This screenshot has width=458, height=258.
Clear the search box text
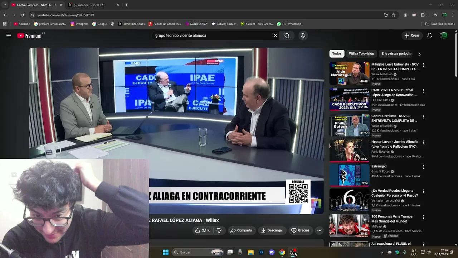click(x=276, y=35)
